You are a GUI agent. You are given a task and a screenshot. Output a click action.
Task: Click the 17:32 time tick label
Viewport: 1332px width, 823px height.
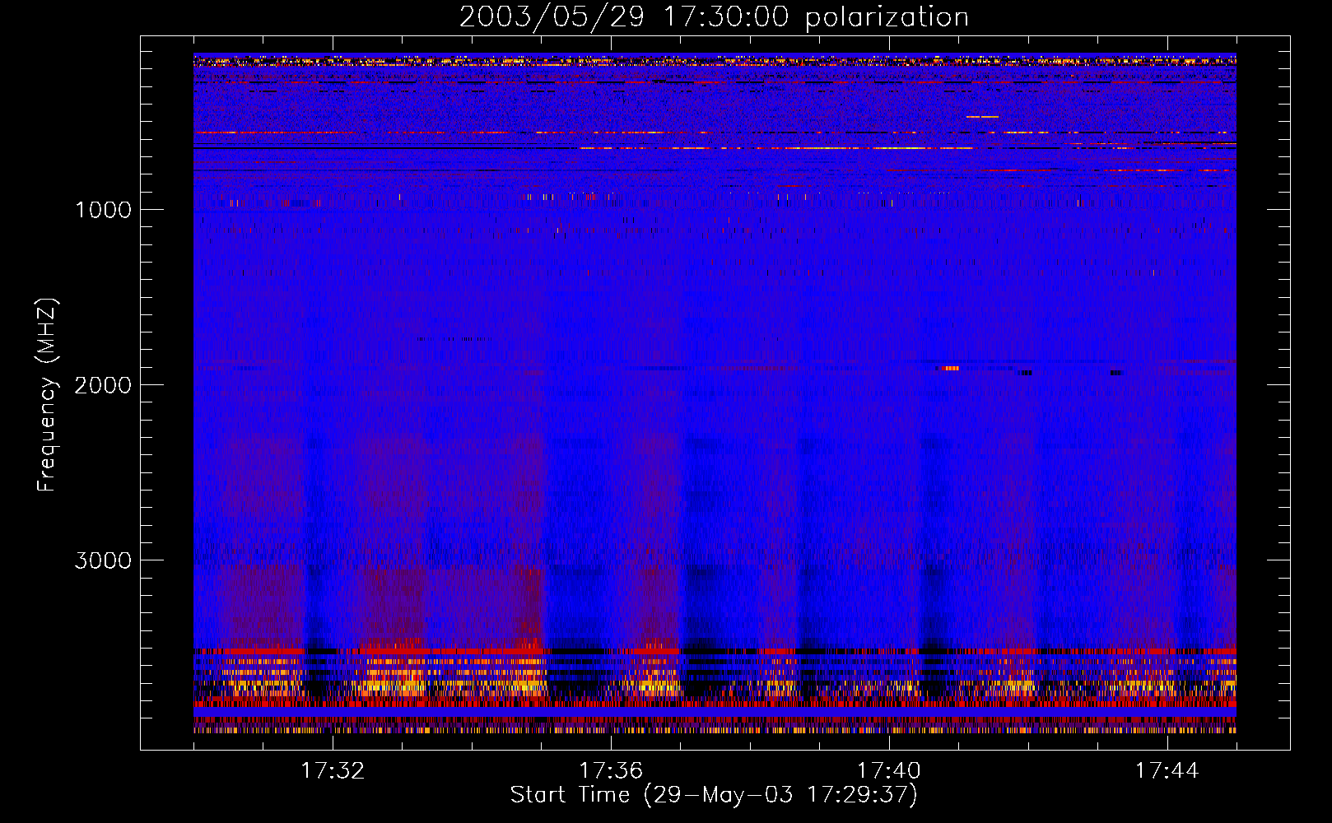point(333,770)
